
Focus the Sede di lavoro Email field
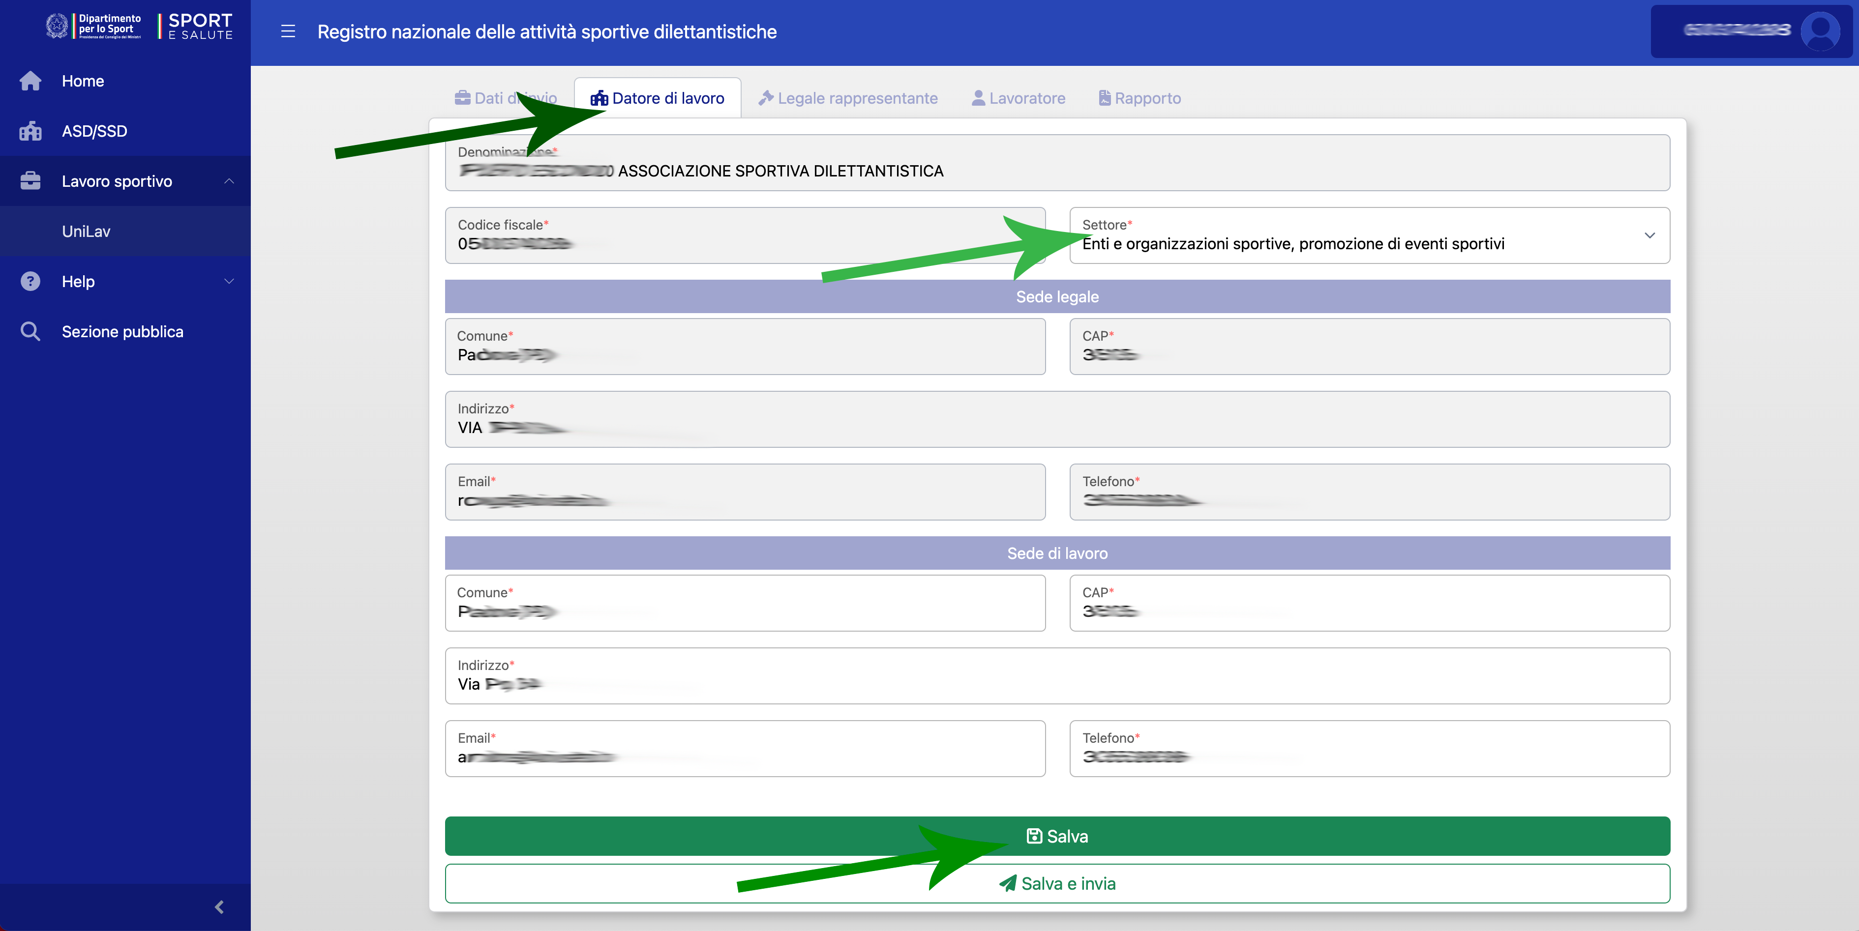click(745, 749)
